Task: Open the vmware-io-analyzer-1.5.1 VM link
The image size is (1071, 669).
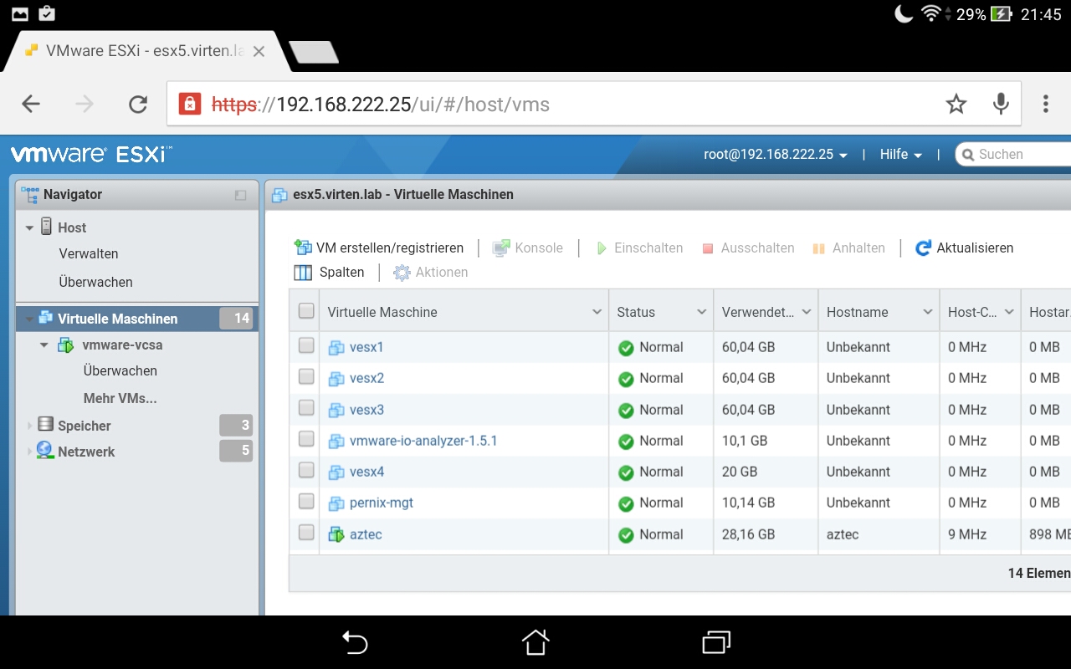Action: [423, 441]
